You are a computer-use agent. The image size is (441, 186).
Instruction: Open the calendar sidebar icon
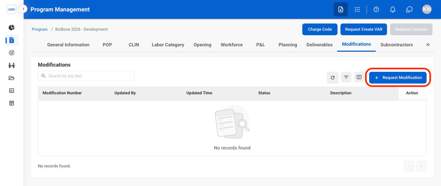(11, 103)
